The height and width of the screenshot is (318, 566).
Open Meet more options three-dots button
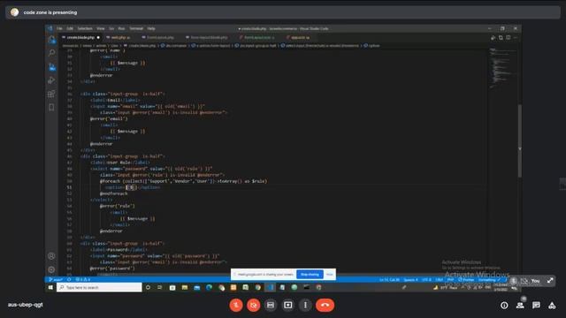pos(305,305)
